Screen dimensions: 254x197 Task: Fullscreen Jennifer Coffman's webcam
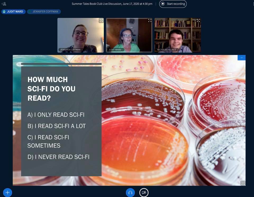click(101, 21)
